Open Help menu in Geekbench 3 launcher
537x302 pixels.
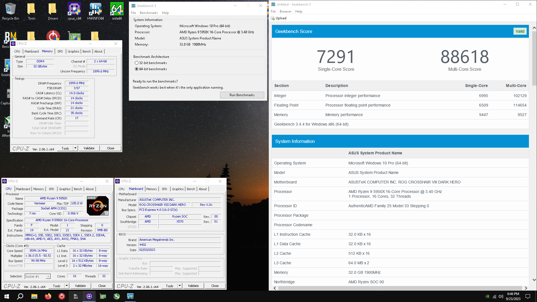point(165,13)
